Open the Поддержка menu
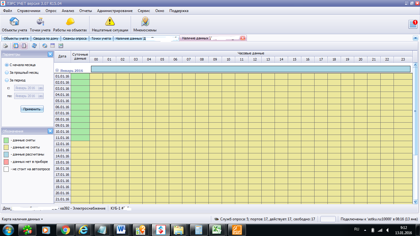 179,11
